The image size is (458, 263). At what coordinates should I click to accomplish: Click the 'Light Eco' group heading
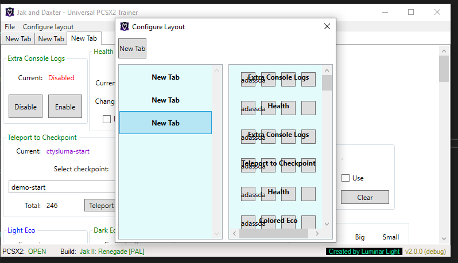[21, 230]
